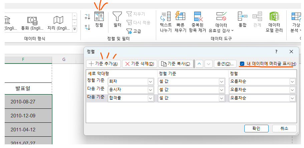This screenshot has width=304, height=148.
Task: Open 셀 값 dropdown in 합격률 row
Action: pos(222,98)
